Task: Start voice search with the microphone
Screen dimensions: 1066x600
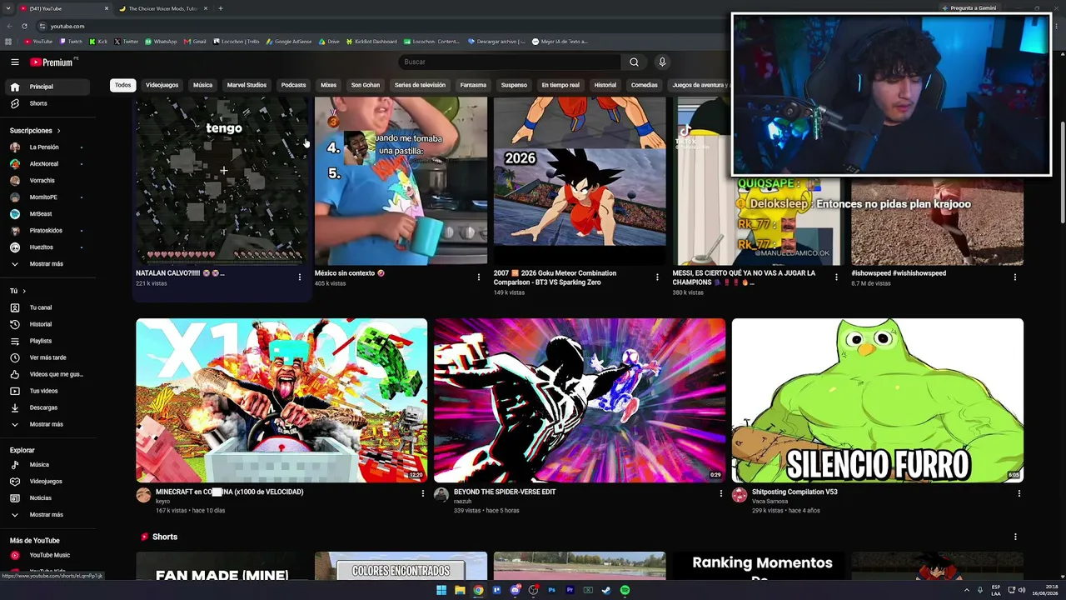Action: click(x=662, y=62)
